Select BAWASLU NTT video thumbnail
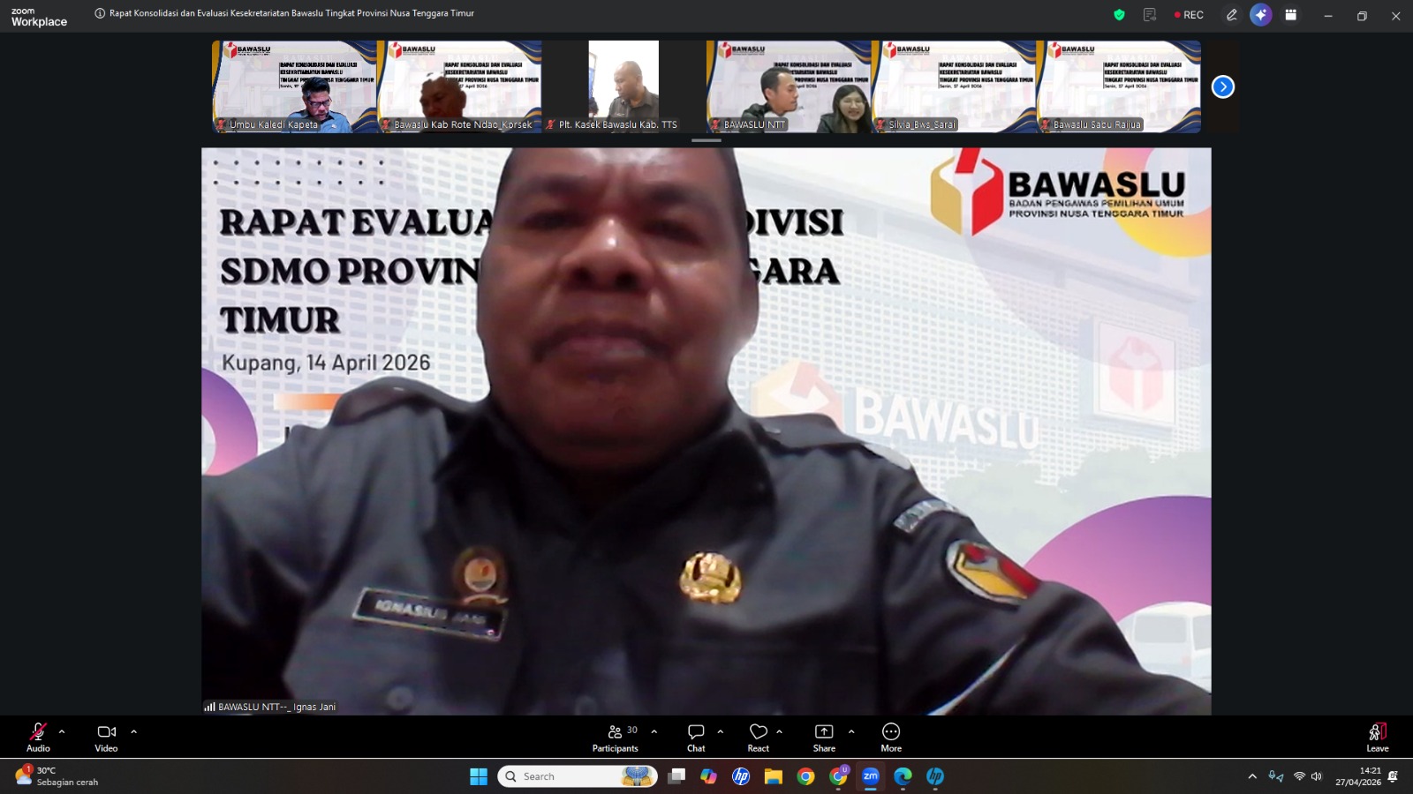This screenshot has height=794, width=1413. coord(789,86)
